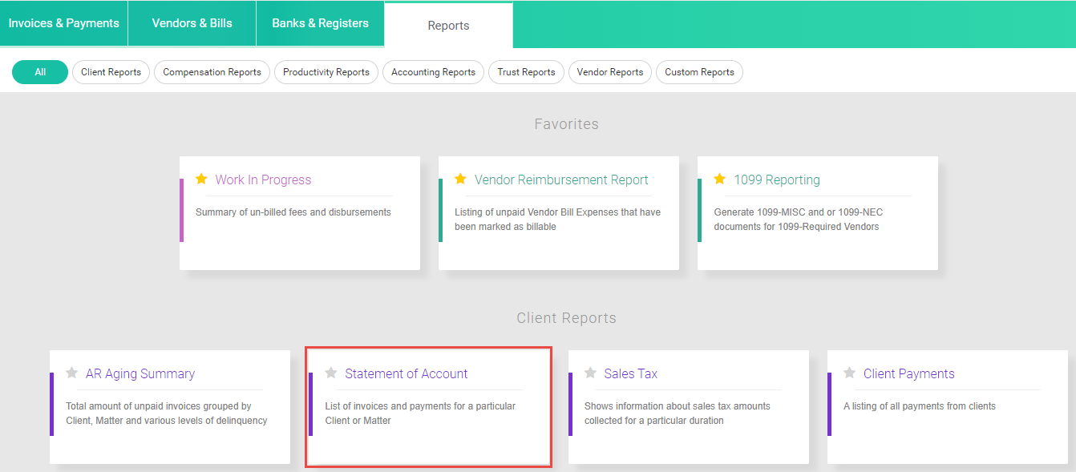Switch to Vendors & Bills tab
Viewport: 1076px width, 472px height.
click(192, 23)
